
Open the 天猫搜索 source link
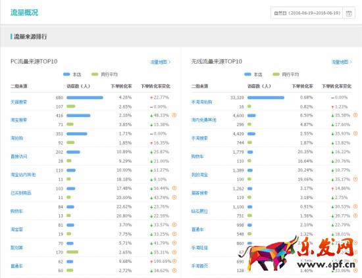[x=18, y=102]
